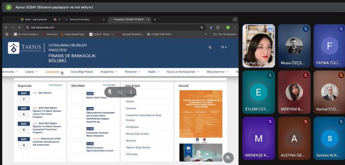Open Öğrenci Bilgi Sistemi link
Screen dimensions: 345x165
[138, 147]
